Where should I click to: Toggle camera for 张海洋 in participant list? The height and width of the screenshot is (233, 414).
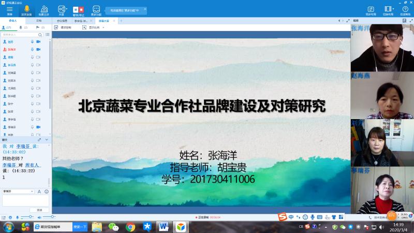click(38, 49)
